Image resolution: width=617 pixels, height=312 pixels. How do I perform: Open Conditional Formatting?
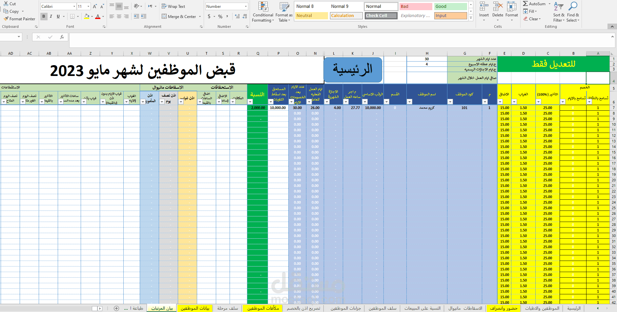[x=262, y=12]
